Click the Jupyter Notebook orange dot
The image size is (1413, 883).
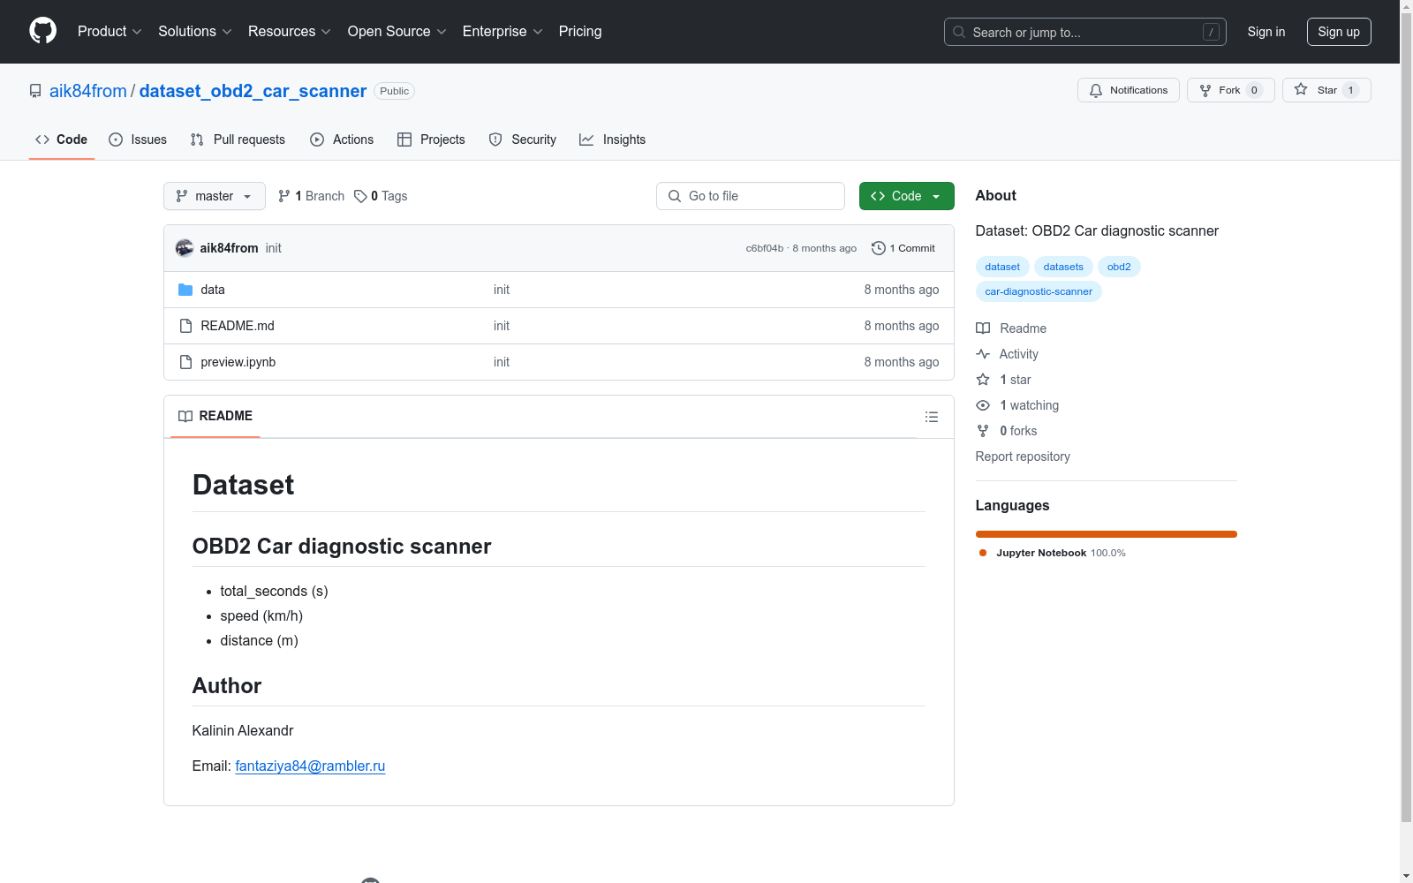pyautogui.click(x=983, y=553)
